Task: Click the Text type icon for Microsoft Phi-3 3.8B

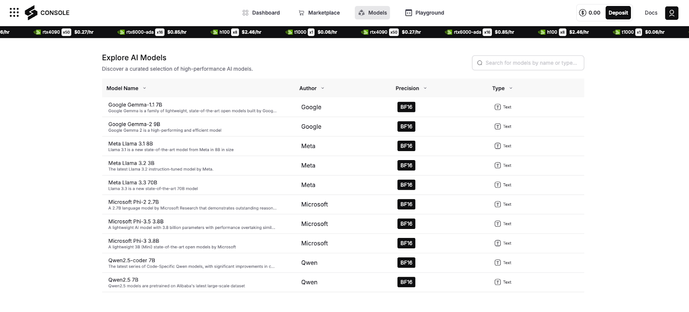Action: point(498,243)
